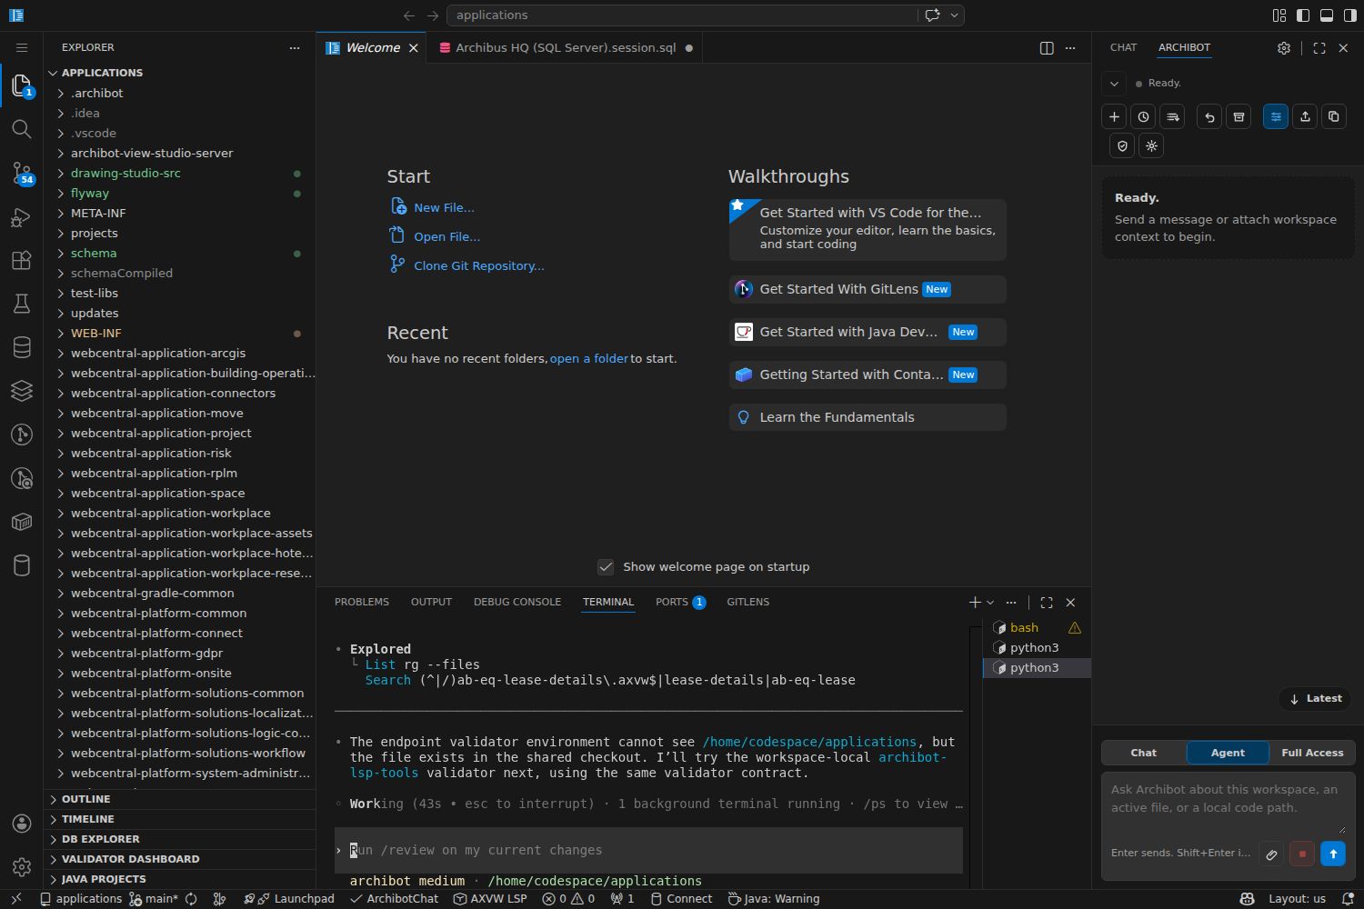Screen dimensions: 1364x909
Task: Open the Search view in activity bar
Action: [22, 129]
